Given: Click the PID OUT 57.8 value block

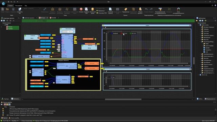Looking at the screenshot, I should click(x=89, y=47).
